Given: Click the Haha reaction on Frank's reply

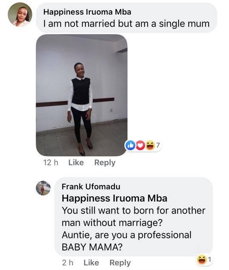Looking at the screenshot, I should click(x=201, y=259).
